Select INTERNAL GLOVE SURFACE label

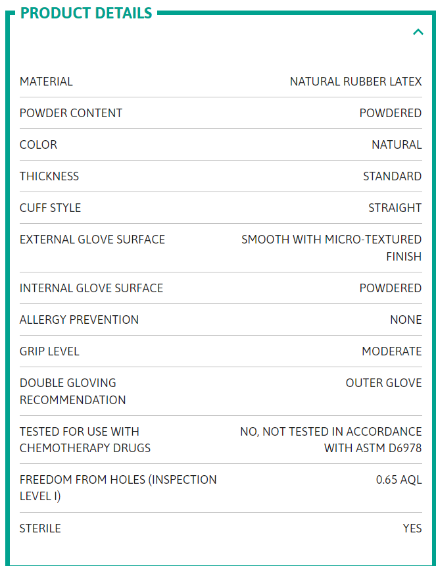91,288
